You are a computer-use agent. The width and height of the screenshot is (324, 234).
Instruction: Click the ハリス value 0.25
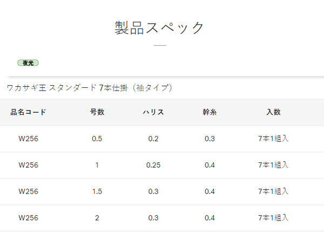153,165
